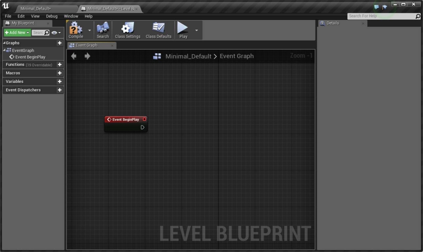Screen dimensions: 423x252
Task: Navigate back in graph history
Action: click(74, 56)
